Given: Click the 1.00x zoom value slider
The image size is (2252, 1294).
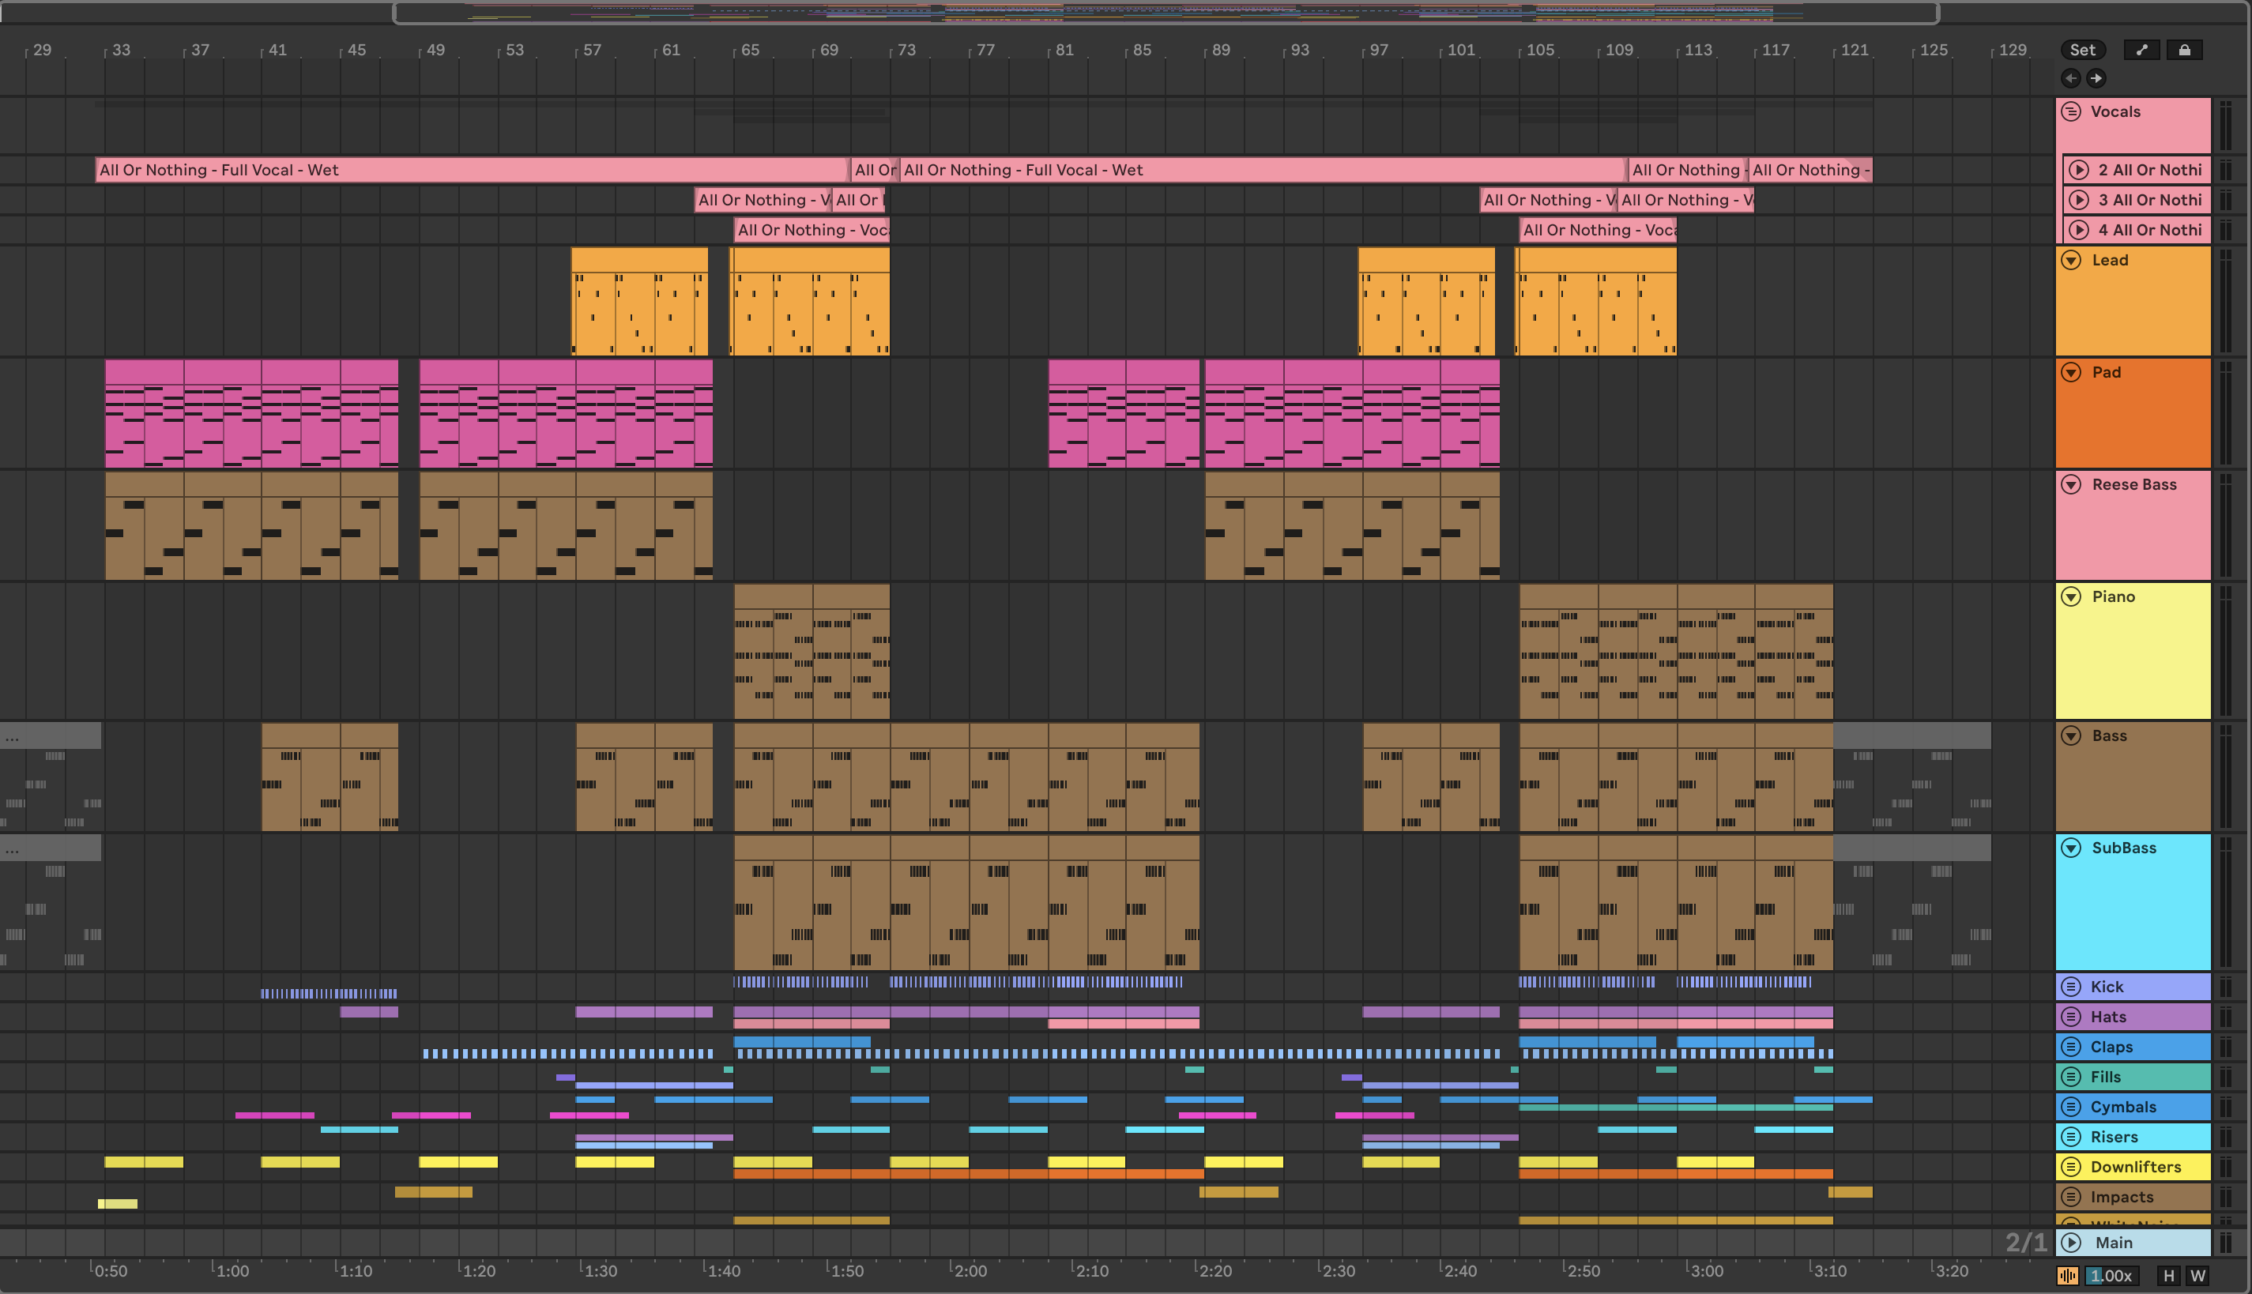Looking at the screenshot, I should click(x=2111, y=1277).
